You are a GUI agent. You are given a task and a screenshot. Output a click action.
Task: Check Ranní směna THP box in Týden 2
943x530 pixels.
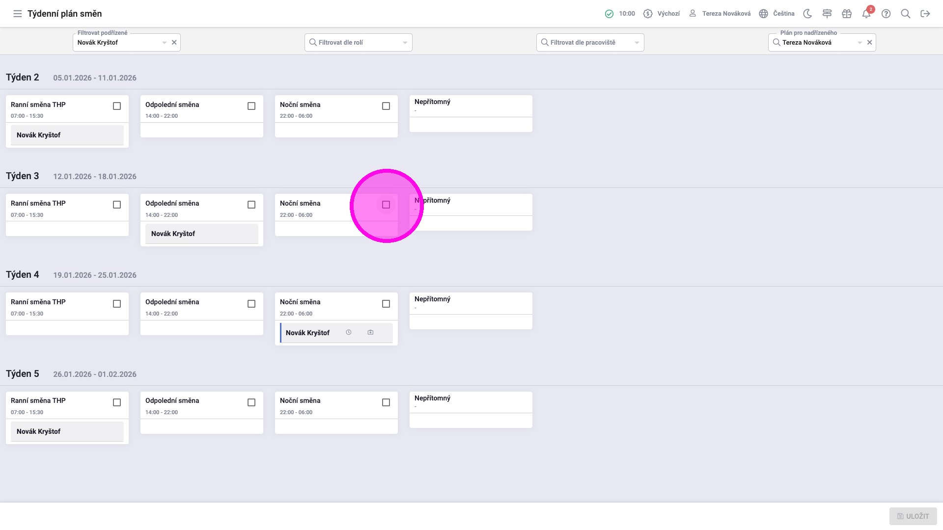click(117, 106)
